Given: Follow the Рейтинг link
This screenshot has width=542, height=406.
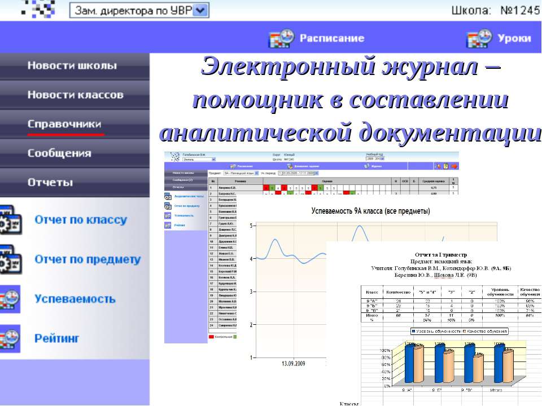Looking at the screenshot, I should (57, 339).
